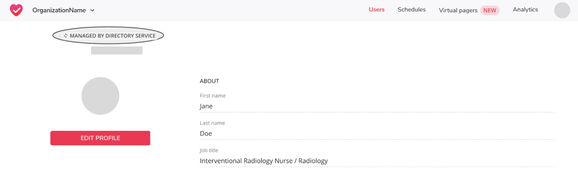
Task: Select the First name field containing Jane
Action: point(377,106)
